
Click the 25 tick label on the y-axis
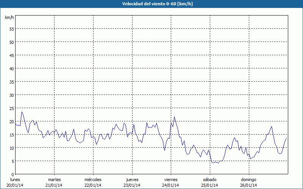[11, 108]
